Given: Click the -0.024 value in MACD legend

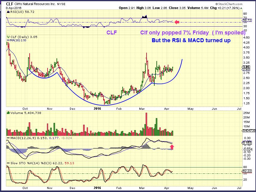Looking at the screenshot, I should click(x=66, y=138).
